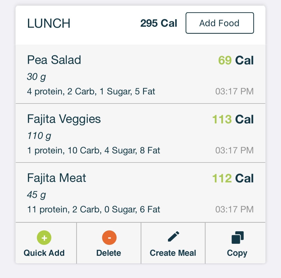The width and height of the screenshot is (281, 278).
Task: Select the 110 g serving of Fajita Veggies
Action: click(39, 136)
